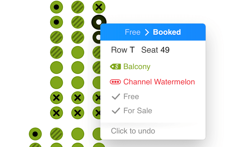Click the checkmark next to Free status
The height and width of the screenshot is (147, 236).
point(116,96)
